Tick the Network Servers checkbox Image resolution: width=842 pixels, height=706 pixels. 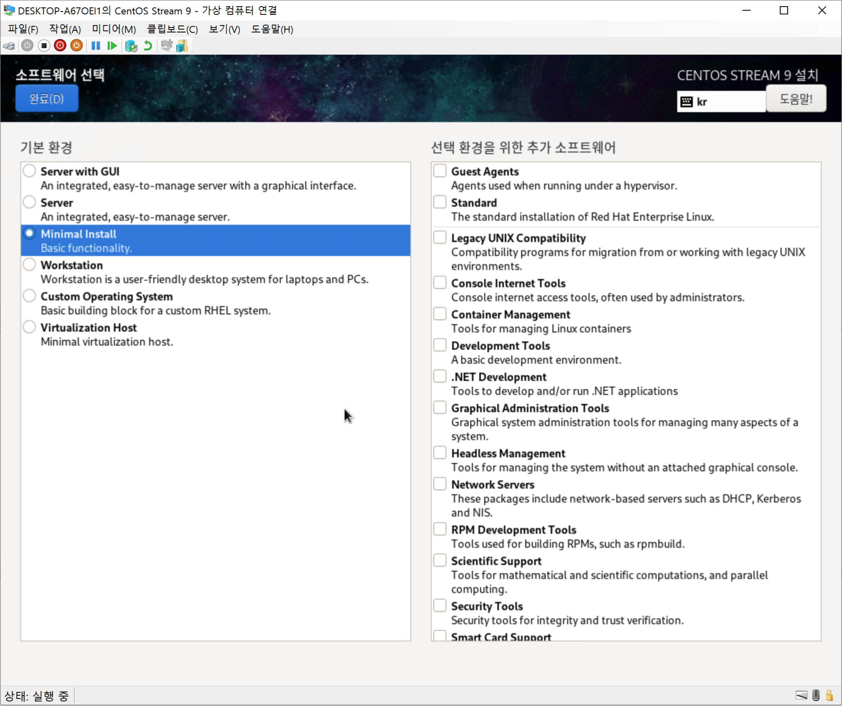(440, 484)
